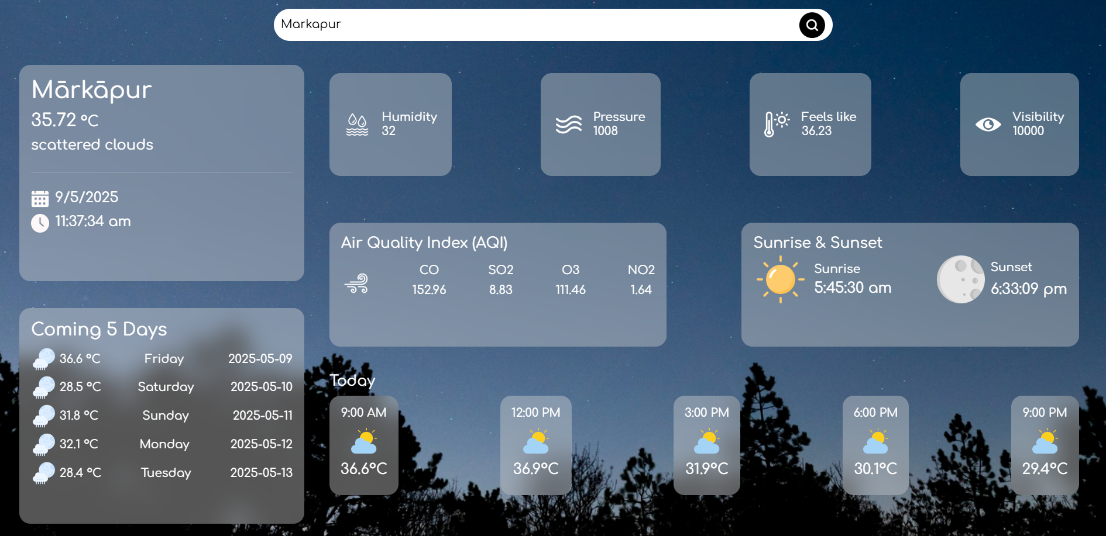Select the 6:00 PM forecast card

pyautogui.click(x=875, y=445)
